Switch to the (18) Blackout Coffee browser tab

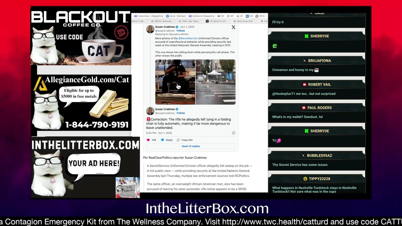[x=216, y=21]
